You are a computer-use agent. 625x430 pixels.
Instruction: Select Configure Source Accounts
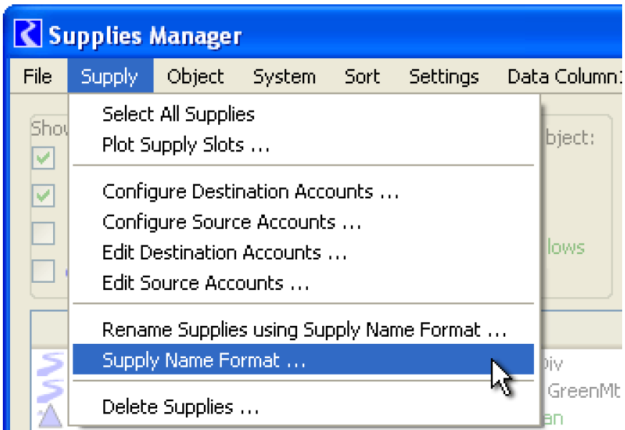tap(231, 223)
